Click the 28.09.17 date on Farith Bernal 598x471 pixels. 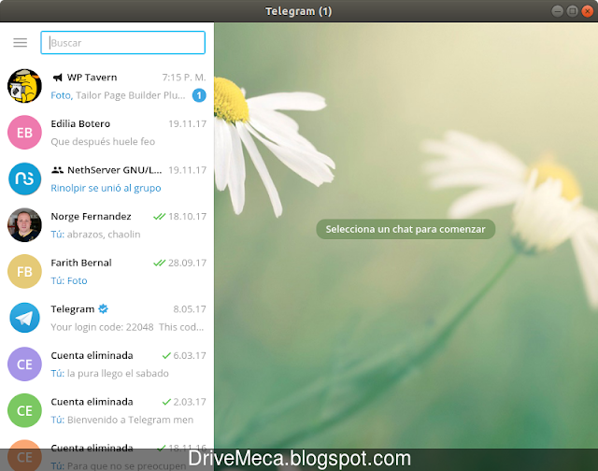point(187,263)
